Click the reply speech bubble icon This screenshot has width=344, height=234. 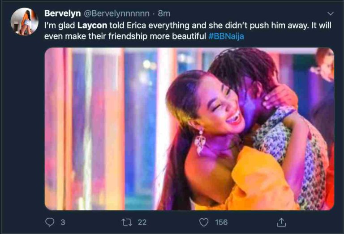point(50,222)
